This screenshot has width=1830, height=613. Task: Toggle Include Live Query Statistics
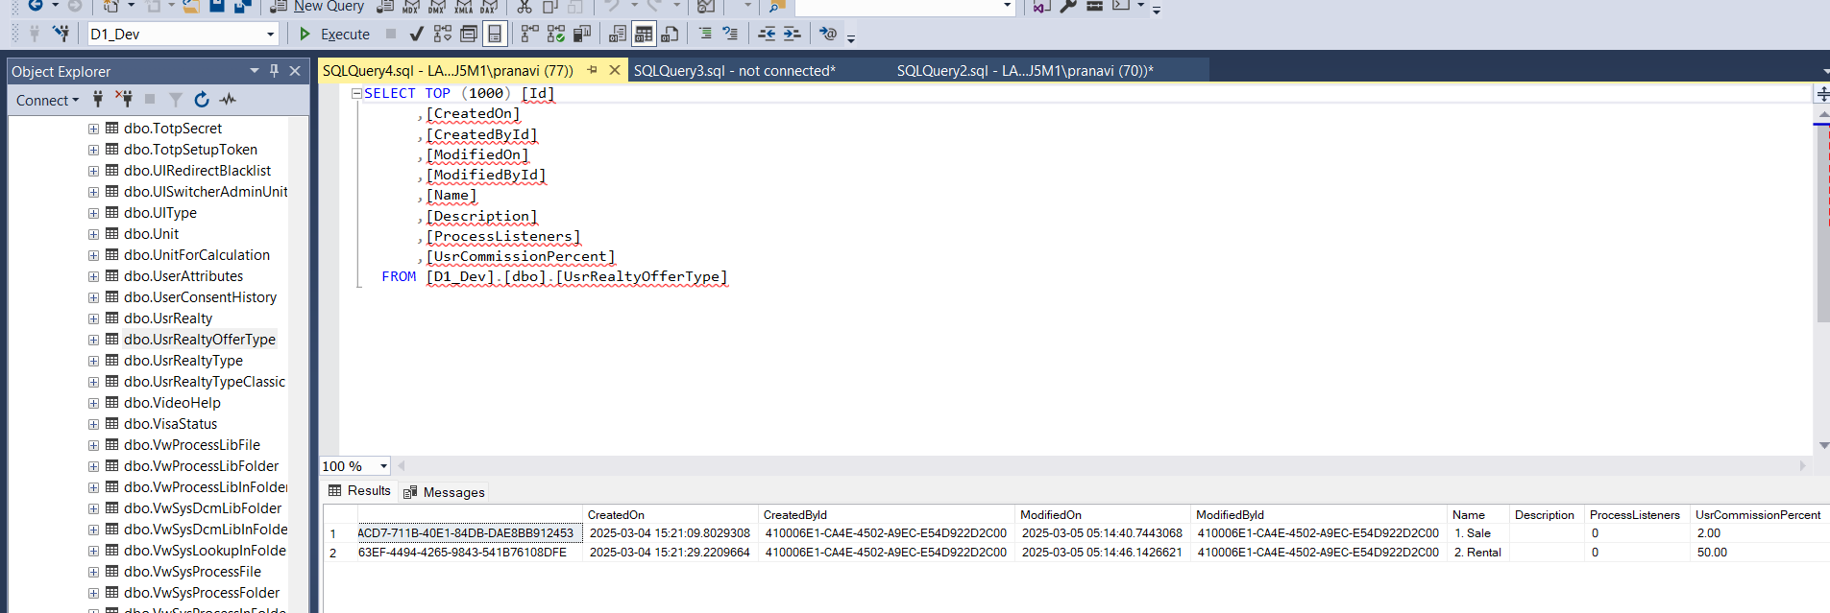pyautogui.click(x=556, y=34)
